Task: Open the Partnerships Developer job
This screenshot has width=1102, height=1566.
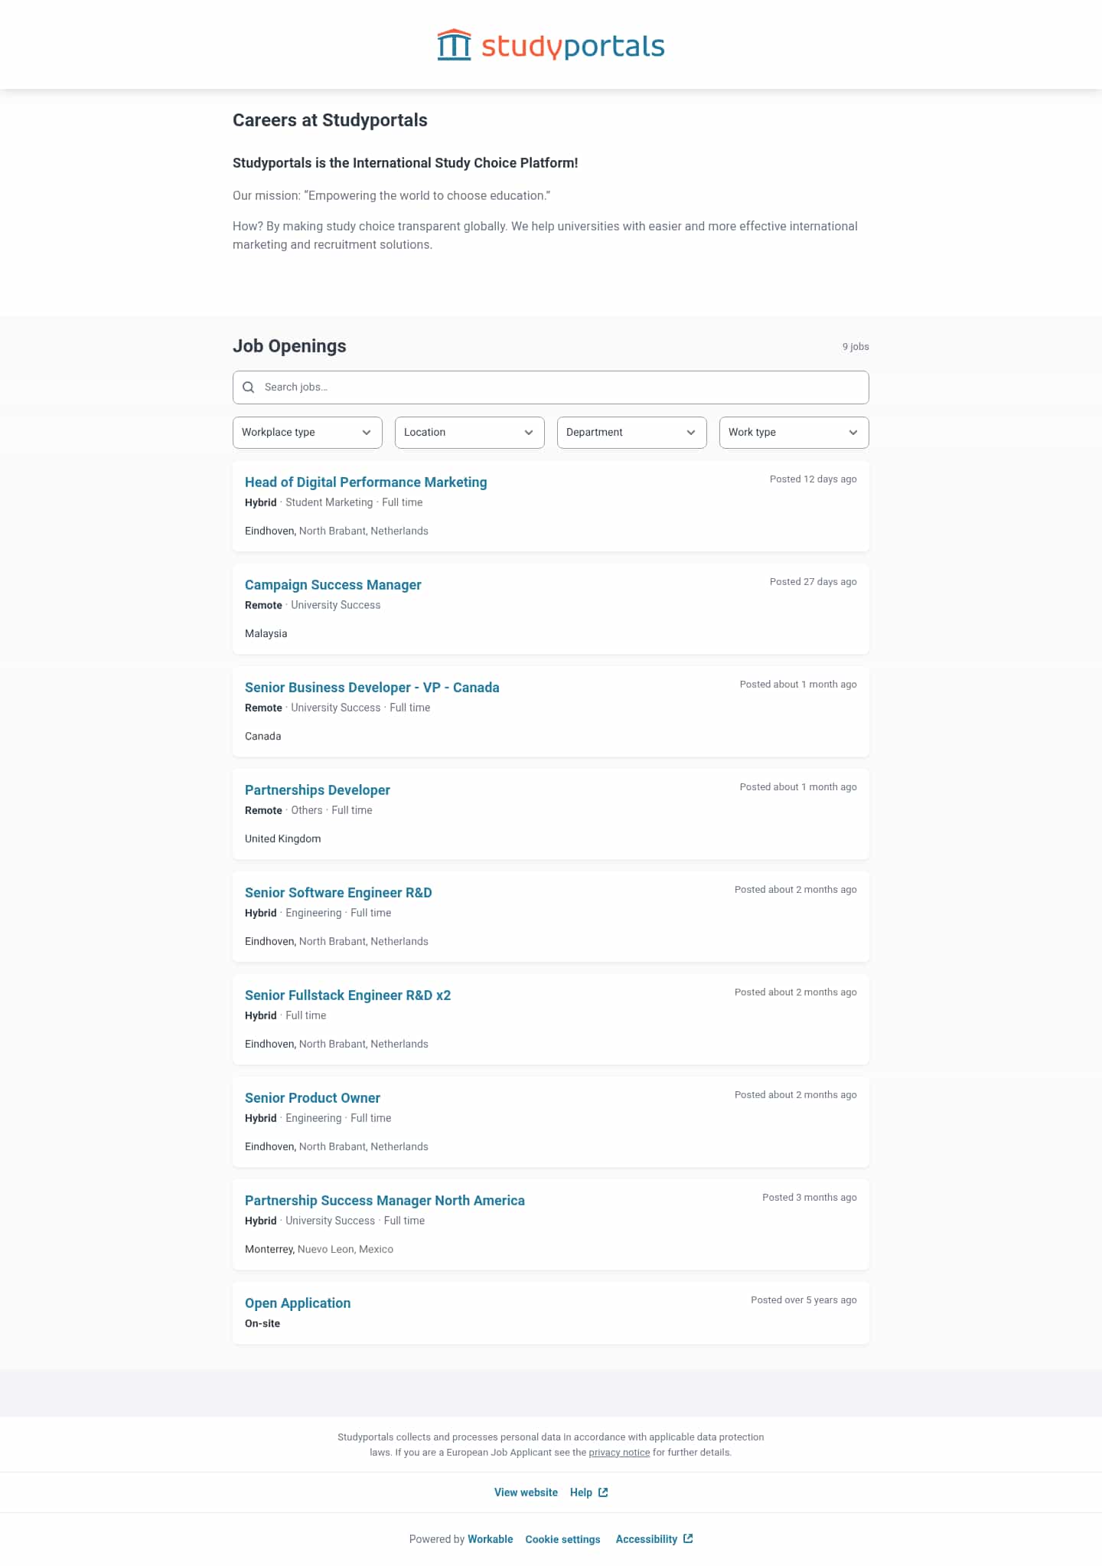Action: (x=318, y=790)
